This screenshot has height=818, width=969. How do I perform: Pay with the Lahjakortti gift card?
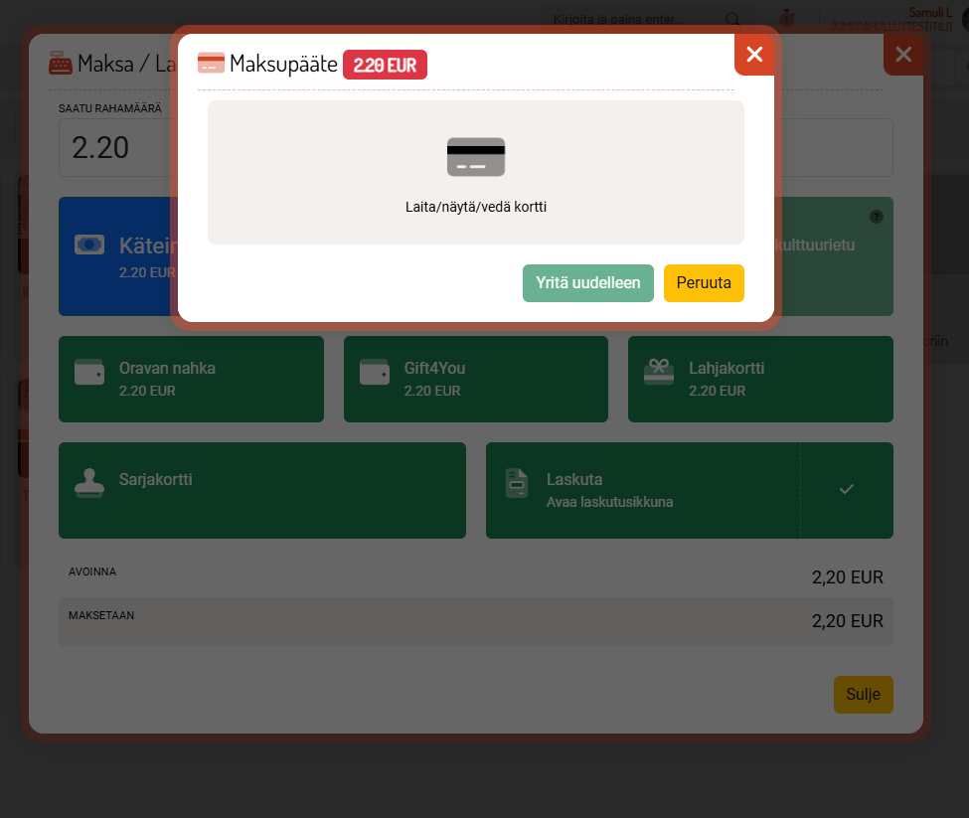point(760,379)
